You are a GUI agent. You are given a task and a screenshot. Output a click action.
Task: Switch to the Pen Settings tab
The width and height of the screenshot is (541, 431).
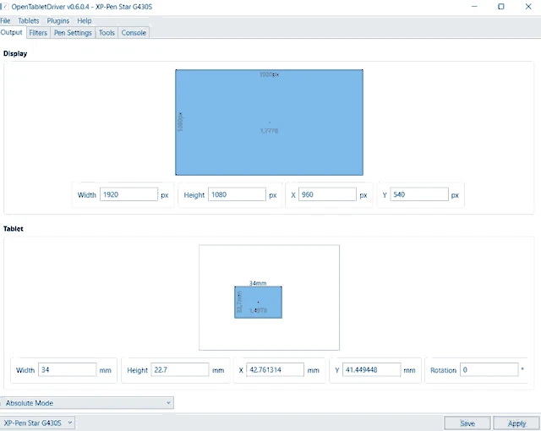[x=73, y=33]
